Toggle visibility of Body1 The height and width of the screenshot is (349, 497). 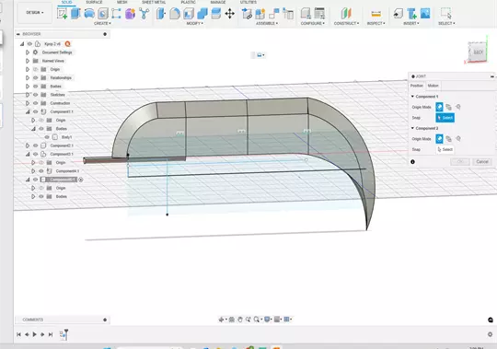coord(47,137)
